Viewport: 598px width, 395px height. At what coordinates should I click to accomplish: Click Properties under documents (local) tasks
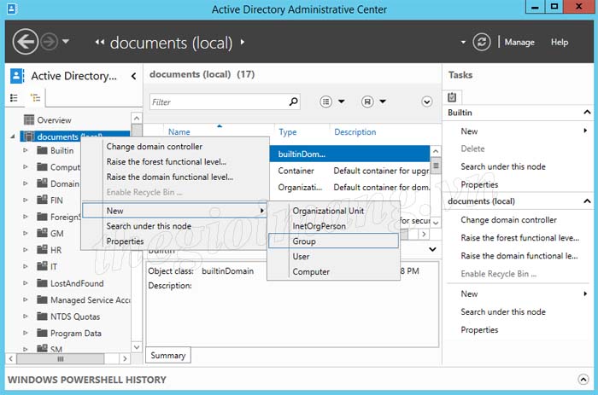(x=479, y=329)
